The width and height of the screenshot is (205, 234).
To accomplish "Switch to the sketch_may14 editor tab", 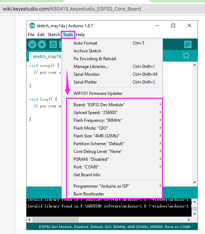I will pyautogui.click(x=45, y=57).
